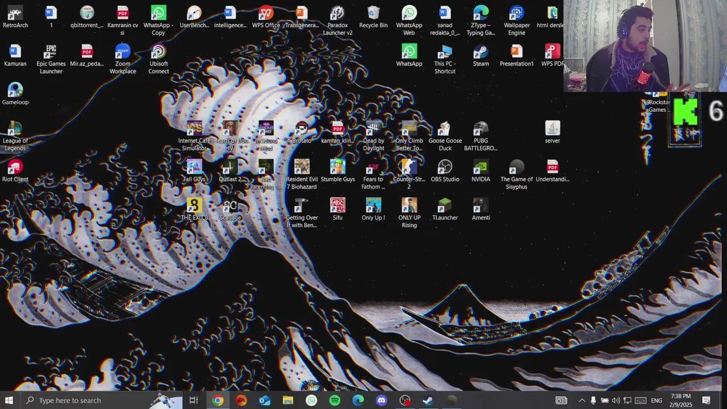Open the WhatsApp Web shortcut
The width and height of the screenshot is (727, 409).
click(409, 20)
